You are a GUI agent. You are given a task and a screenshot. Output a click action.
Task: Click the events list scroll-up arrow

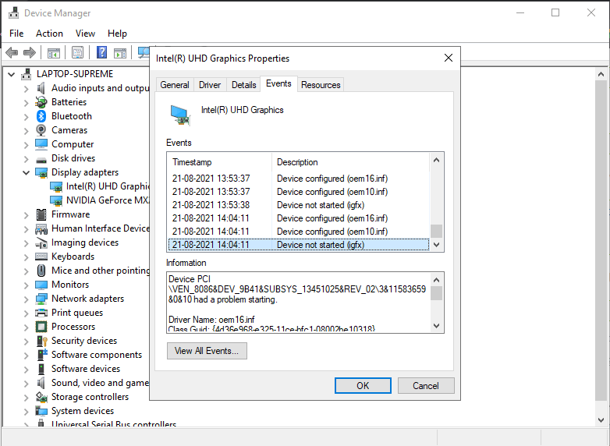coord(436,160)
